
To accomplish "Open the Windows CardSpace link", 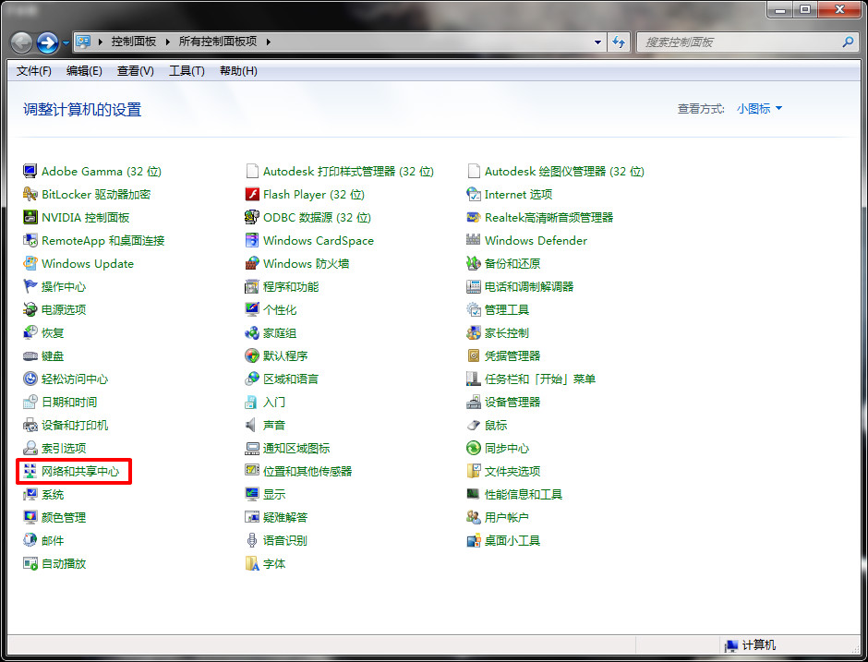I will click(319, 240).
